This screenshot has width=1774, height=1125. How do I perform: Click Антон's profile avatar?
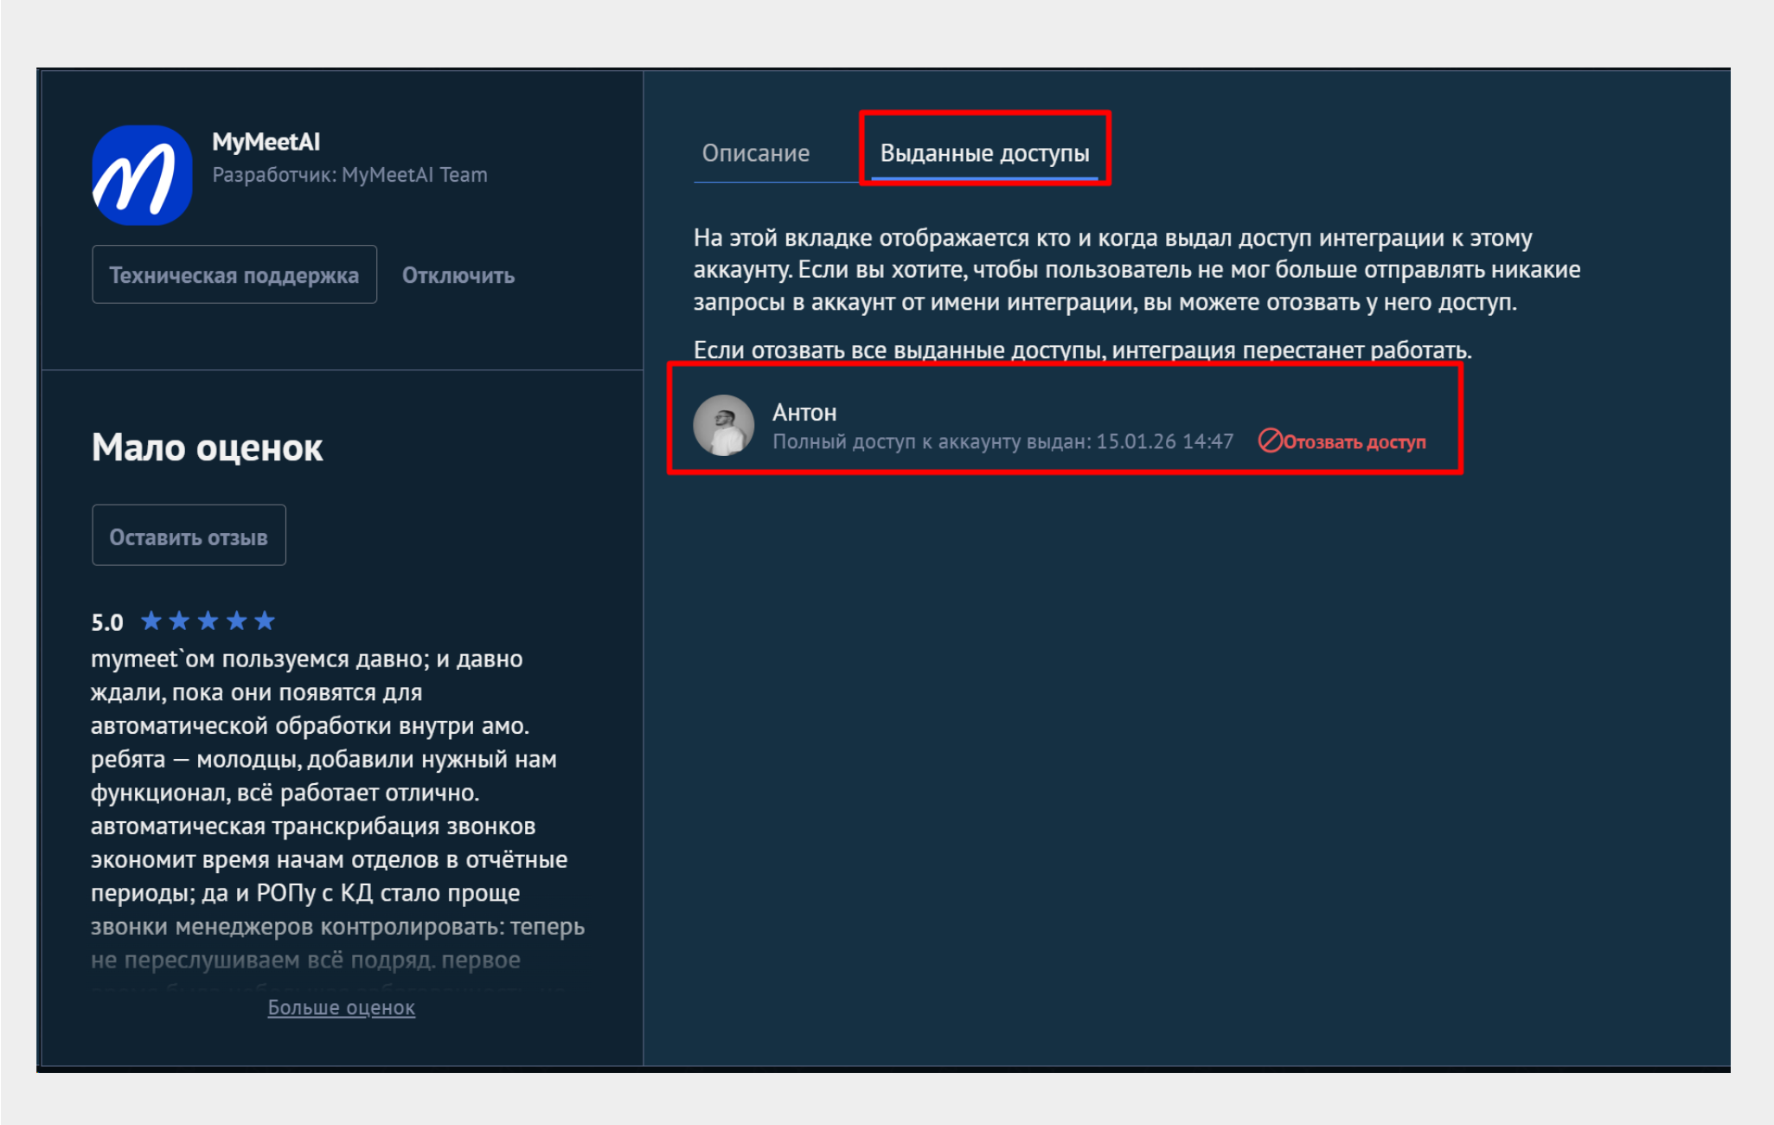(723, 425)
